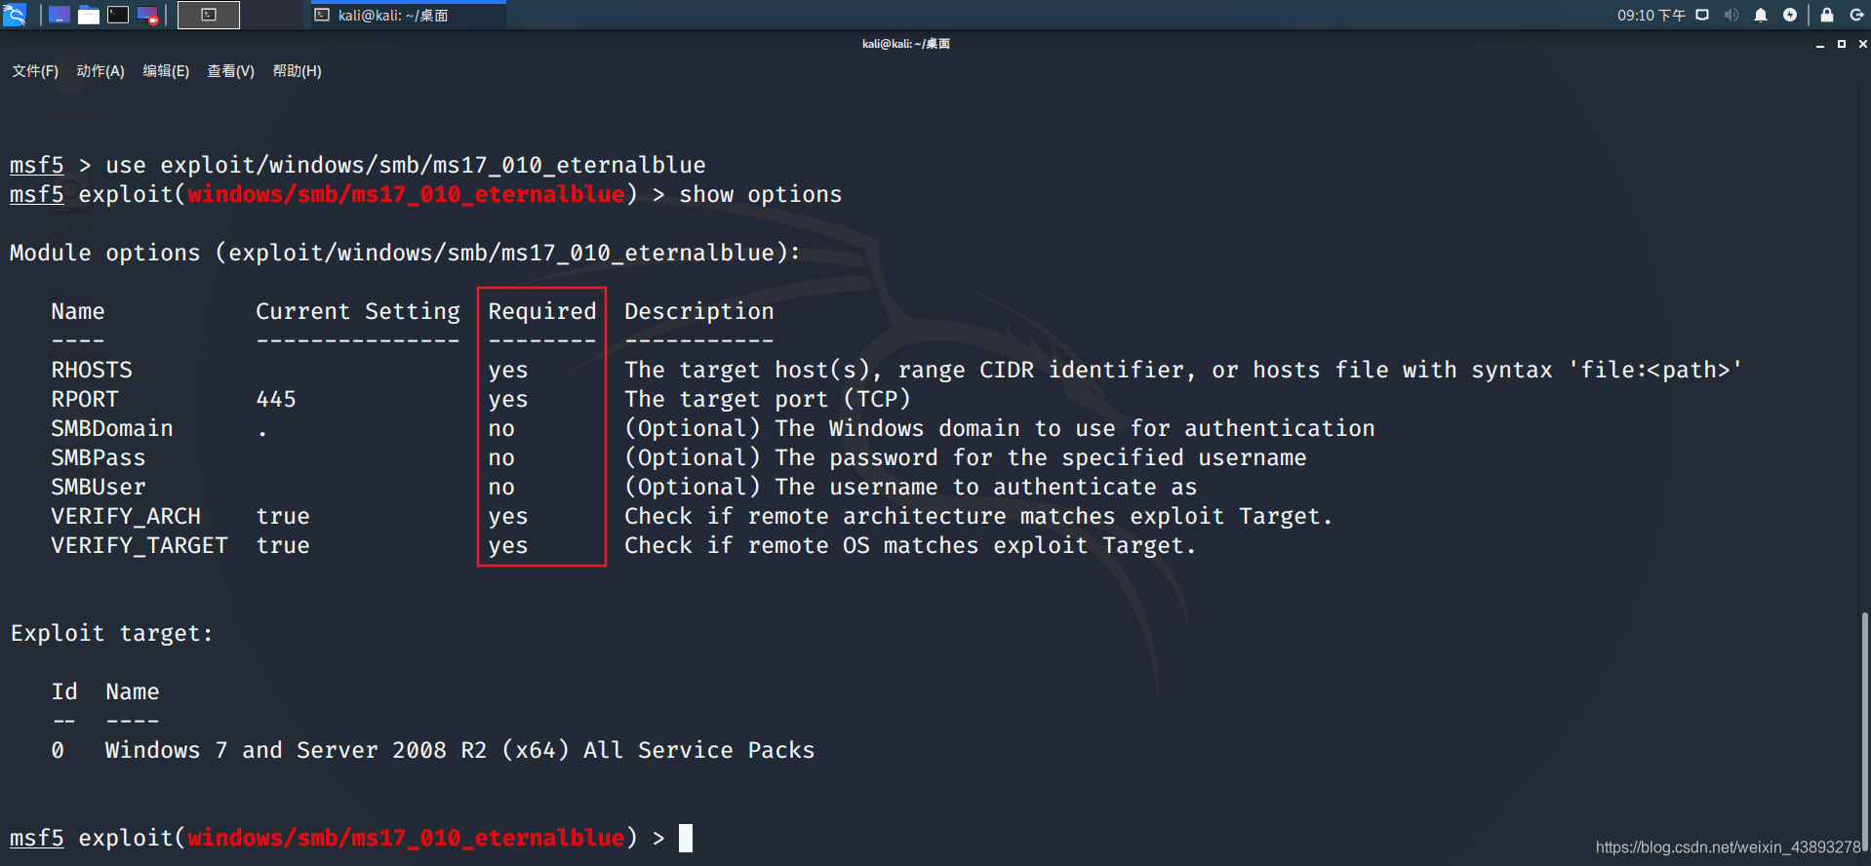The width and height of the screenshot is (1871, 866).
Task: Click the SMBPass option name
Action: tap(99, 457)
